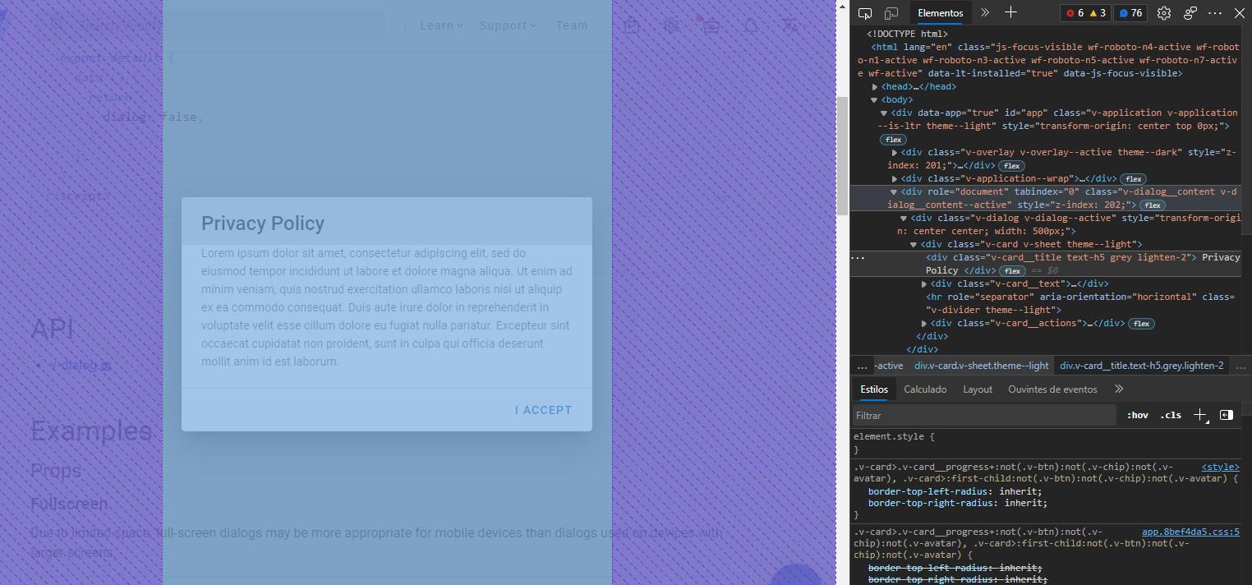Select div.v-card__title.text-h5 breadcrumb

point(1141,366)
